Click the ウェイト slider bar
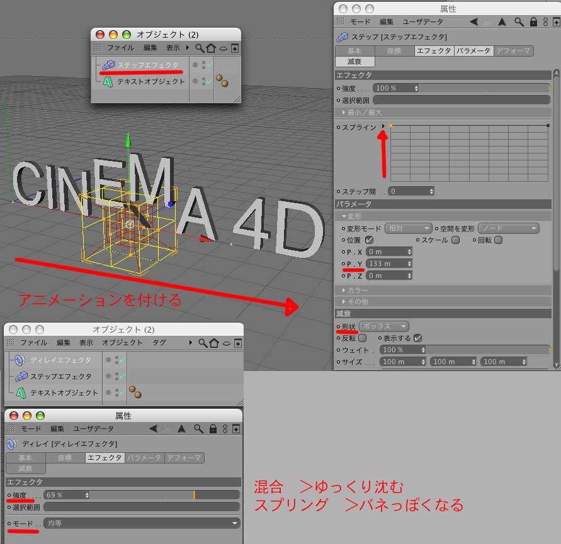Viewport: 561px width, 544px height. 488,350
